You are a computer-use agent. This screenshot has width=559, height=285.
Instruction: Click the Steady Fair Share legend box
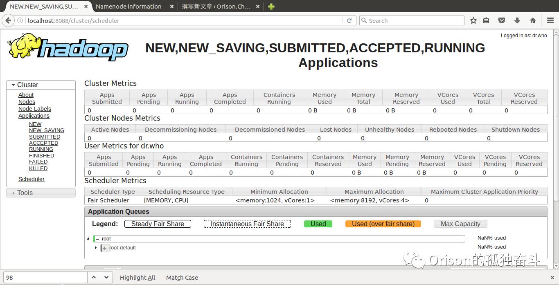click(158, 224)
